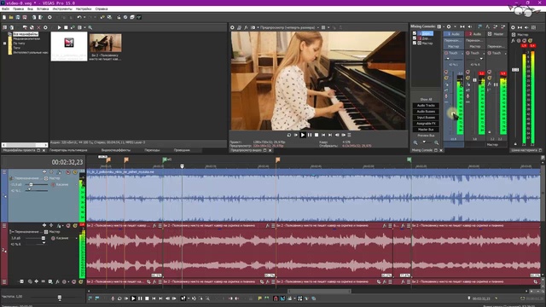The height and width of the screenshot is (307, 546).
Task: Undo last action in main toolbar
Action: click(x=79, y=17)
